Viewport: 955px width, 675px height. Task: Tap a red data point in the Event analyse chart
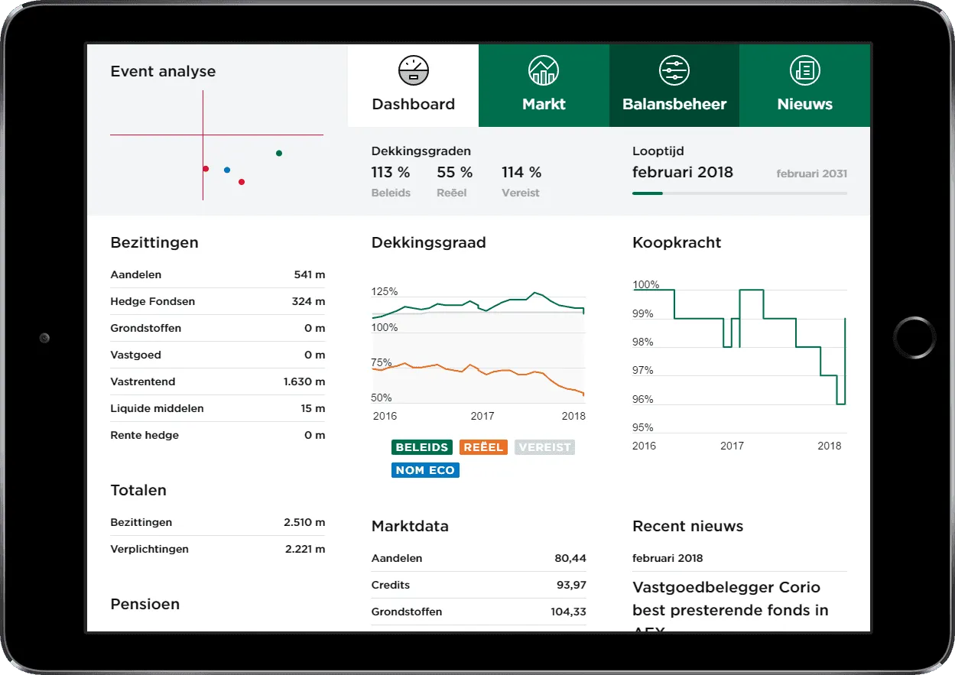click(241, 182)
